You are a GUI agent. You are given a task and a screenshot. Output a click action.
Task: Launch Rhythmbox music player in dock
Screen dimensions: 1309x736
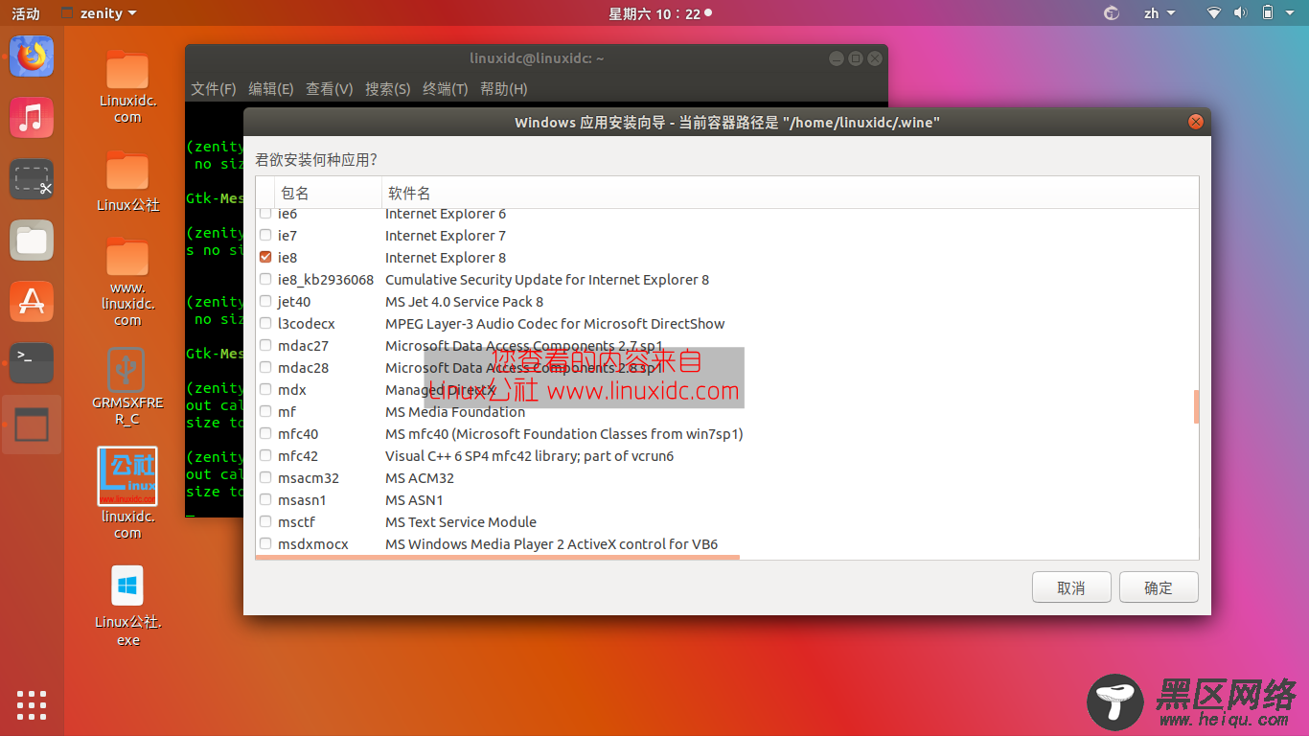click(32, 119)
